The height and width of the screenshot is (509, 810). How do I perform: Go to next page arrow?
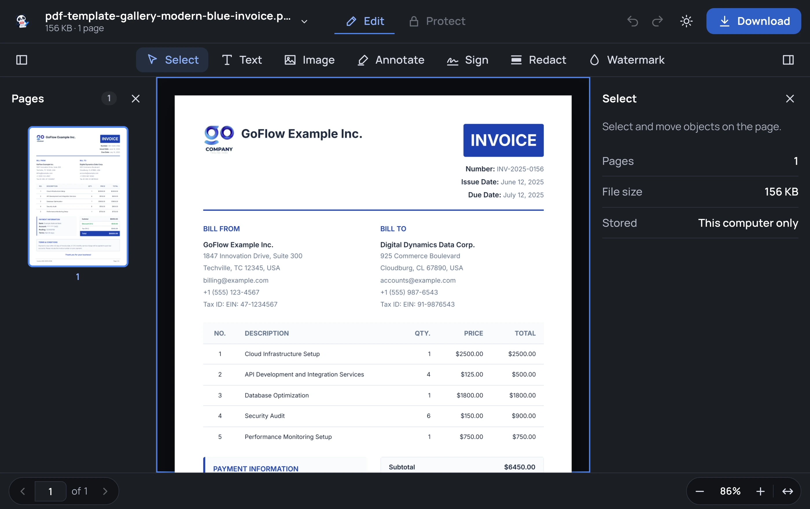click(105, 491)
